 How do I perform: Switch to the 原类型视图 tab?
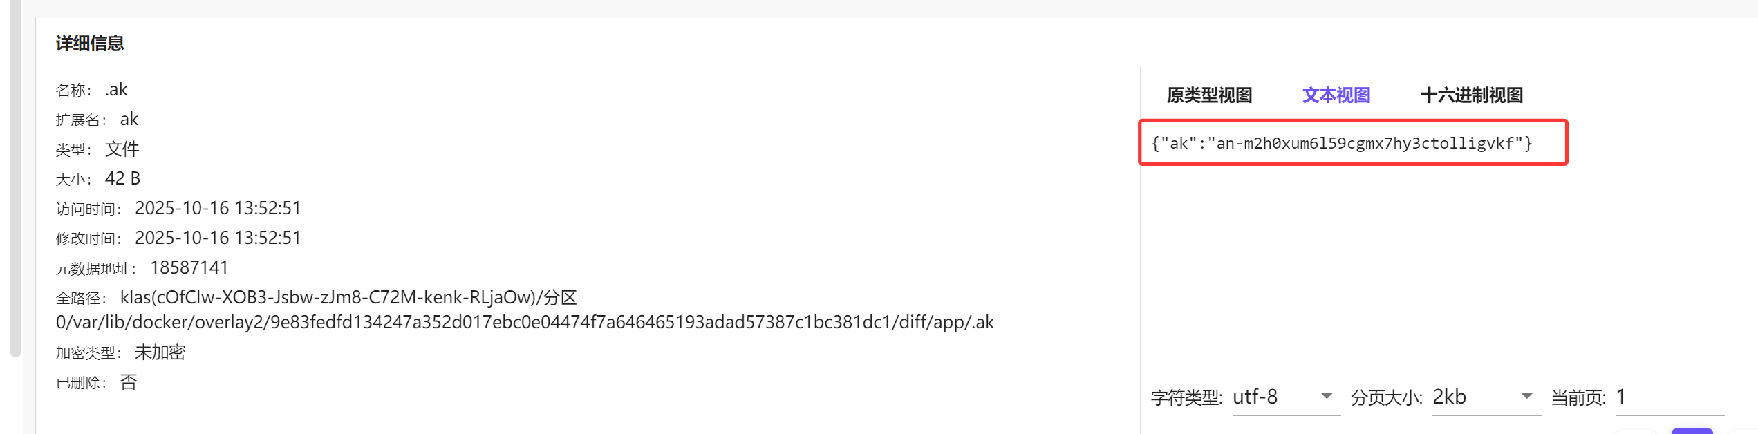point(1209,95)
